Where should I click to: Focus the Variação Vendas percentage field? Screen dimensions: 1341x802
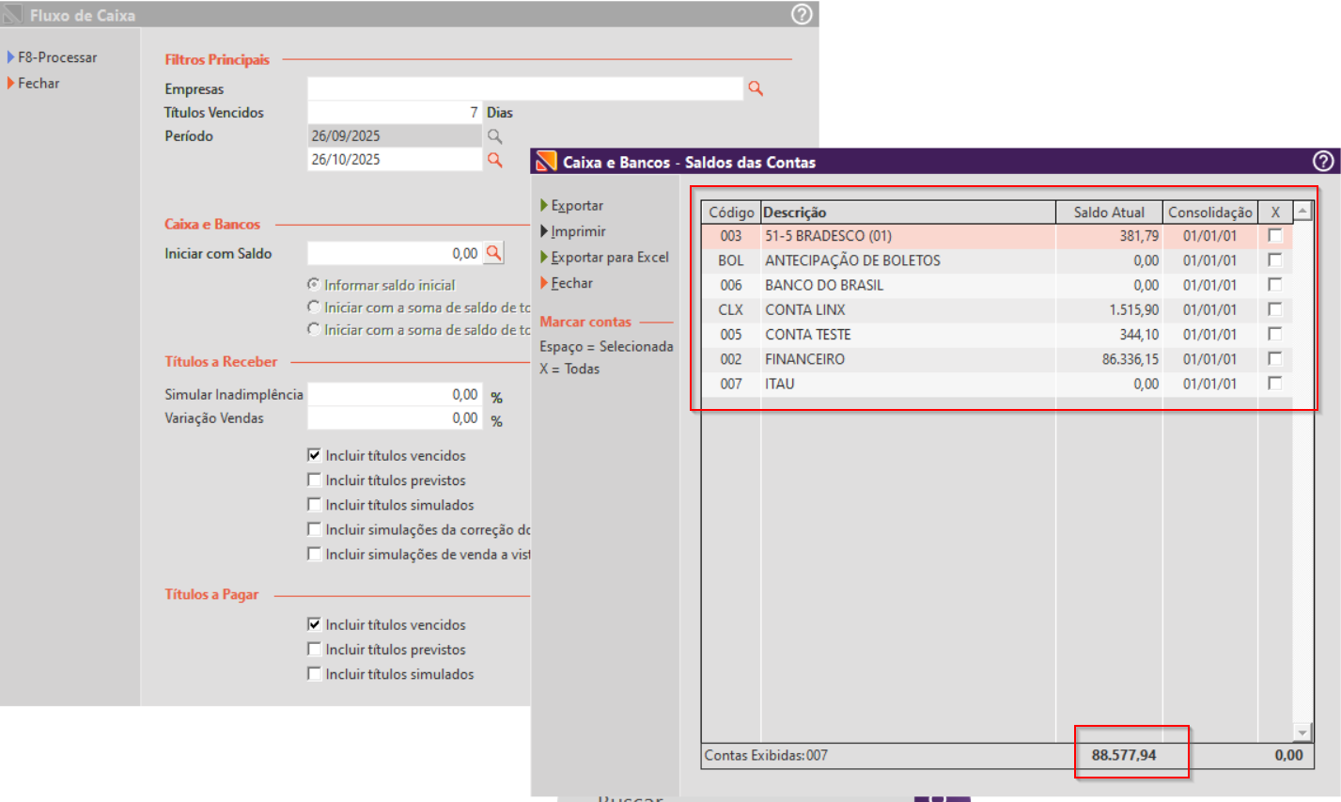point(395,417)
